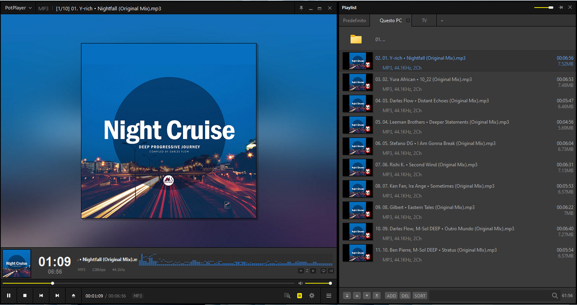Click the large Night Cruise album cover
The image size is (577, 305).
pos(169,131)
